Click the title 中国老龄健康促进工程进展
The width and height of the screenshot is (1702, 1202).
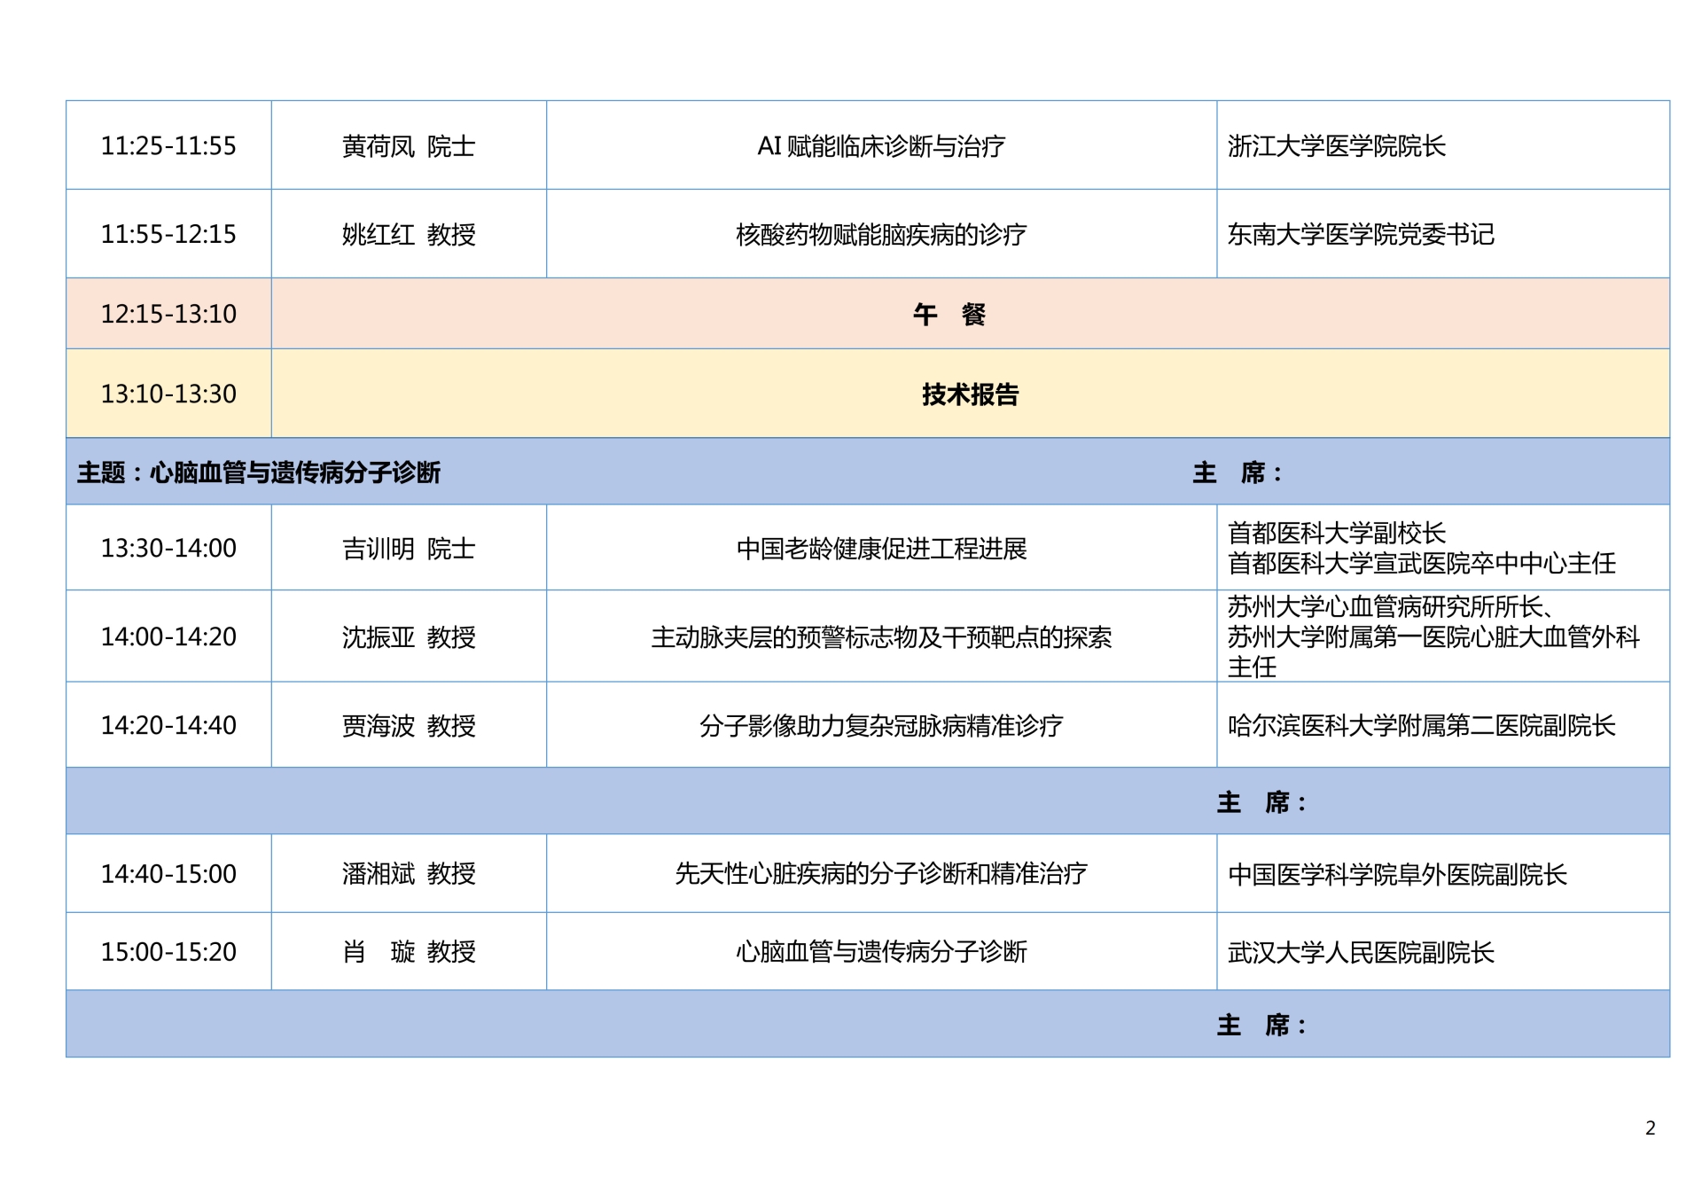[x=883, y=550]
